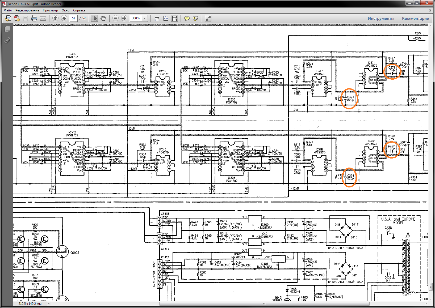The width and height of the screenshot is (435, 308).
Task: Click the IC304 PCM1702 label
Action: (x=232, y=179)
